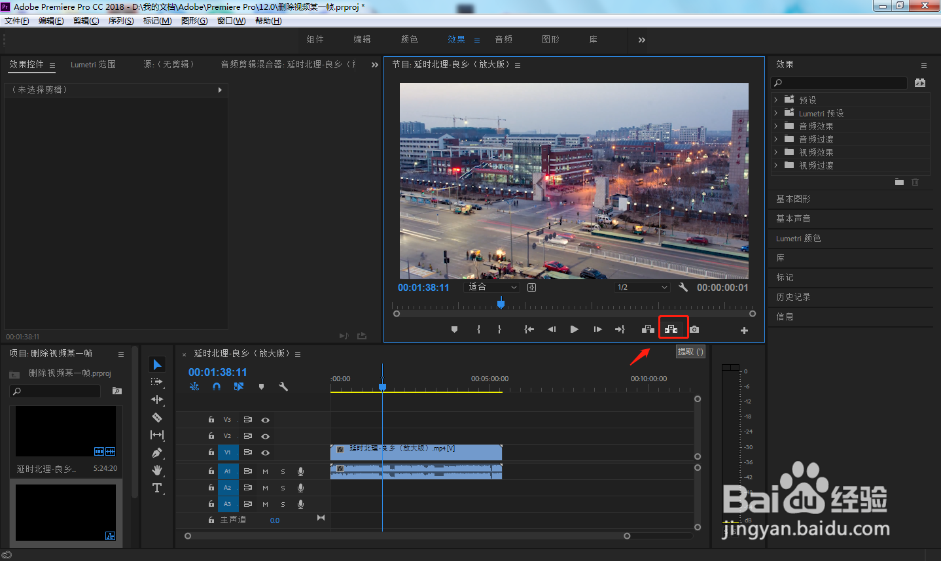The width and height of the screenshot is (941, 561).
Task: Switch to the 音频 workspace tab
Action: click(504, 40)
